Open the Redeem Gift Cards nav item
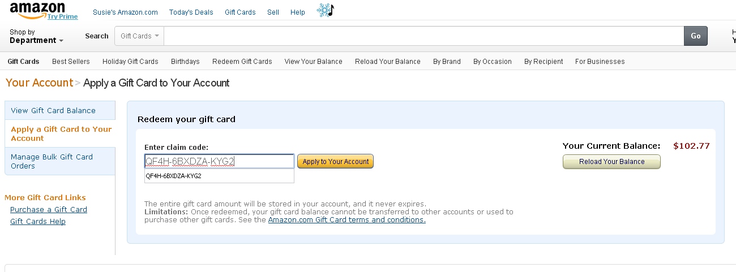Image resolution: width=736 pixels, height=272 pixels. (242, 62)
